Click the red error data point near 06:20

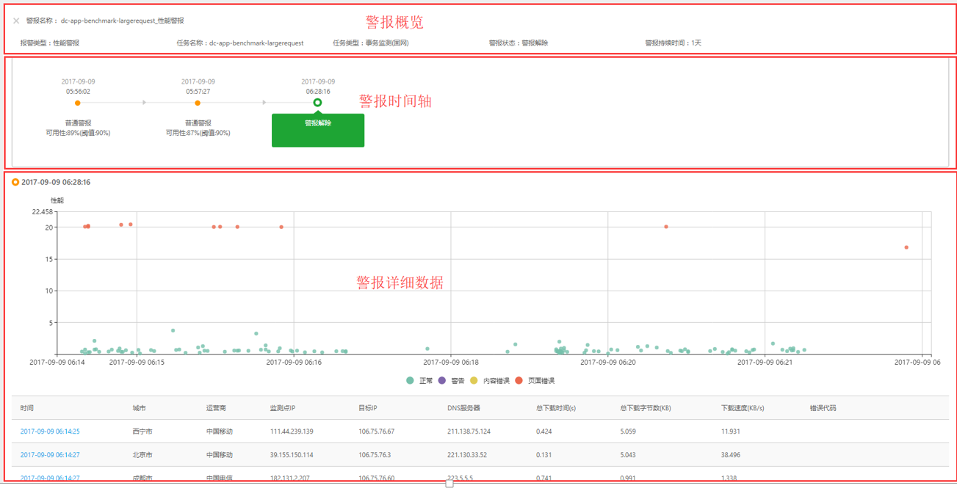(x=666, y=227)
